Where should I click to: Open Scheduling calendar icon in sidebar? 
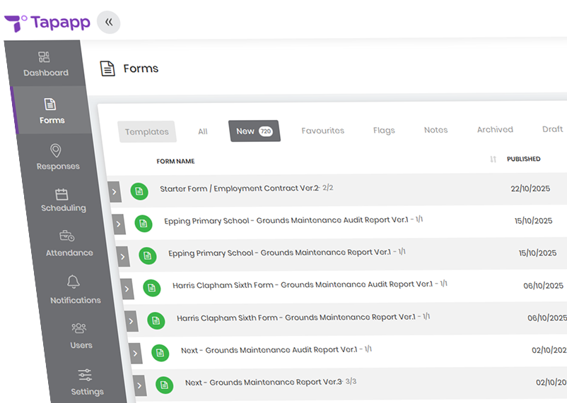coord(62,194)
